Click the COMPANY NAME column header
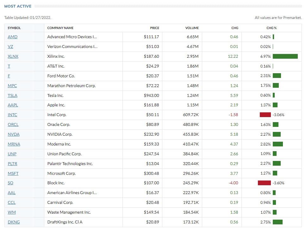The height and width of the screenshot is (231, 306). point(60,28)
